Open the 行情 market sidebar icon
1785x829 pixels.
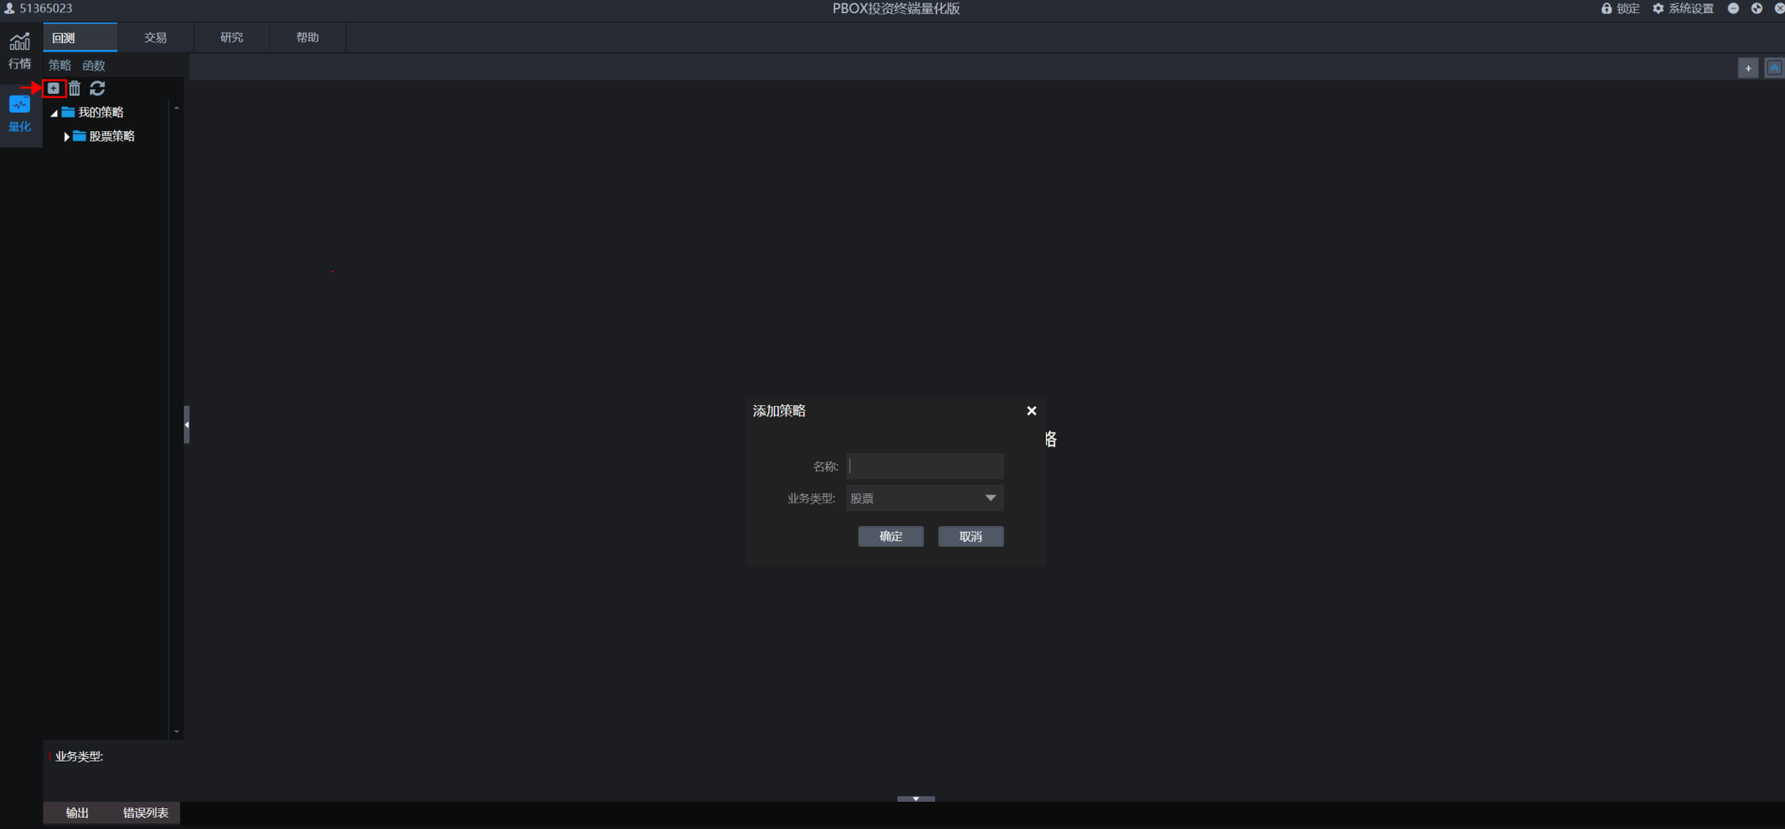pos(20,51)
